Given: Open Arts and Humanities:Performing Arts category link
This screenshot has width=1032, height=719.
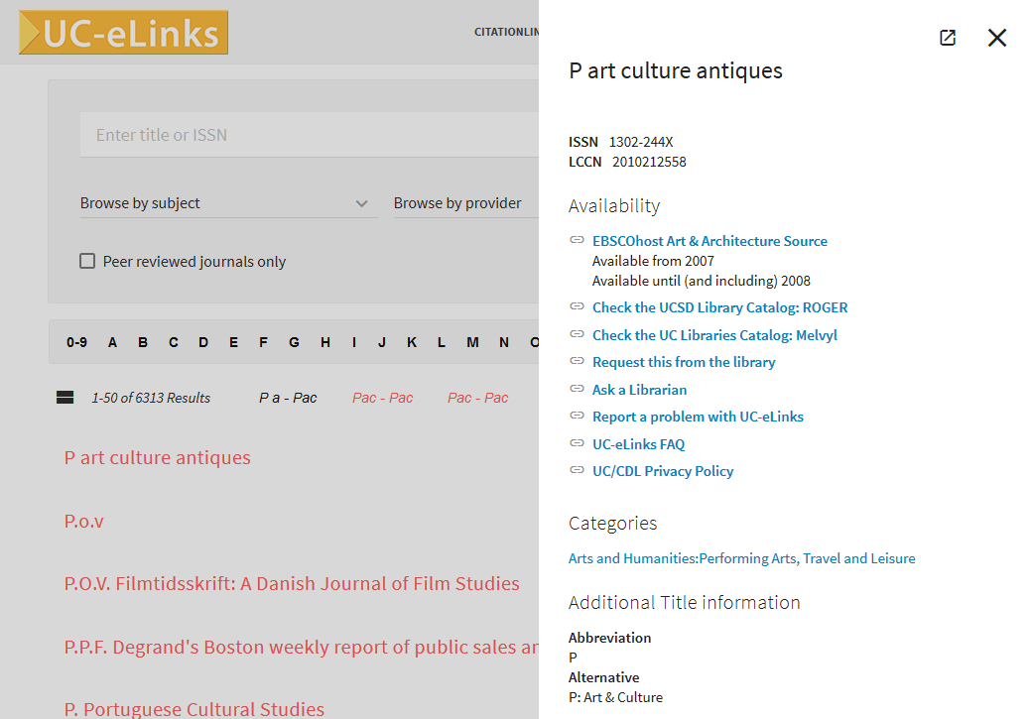Looking at the screenshot, I should click(742, 558).
